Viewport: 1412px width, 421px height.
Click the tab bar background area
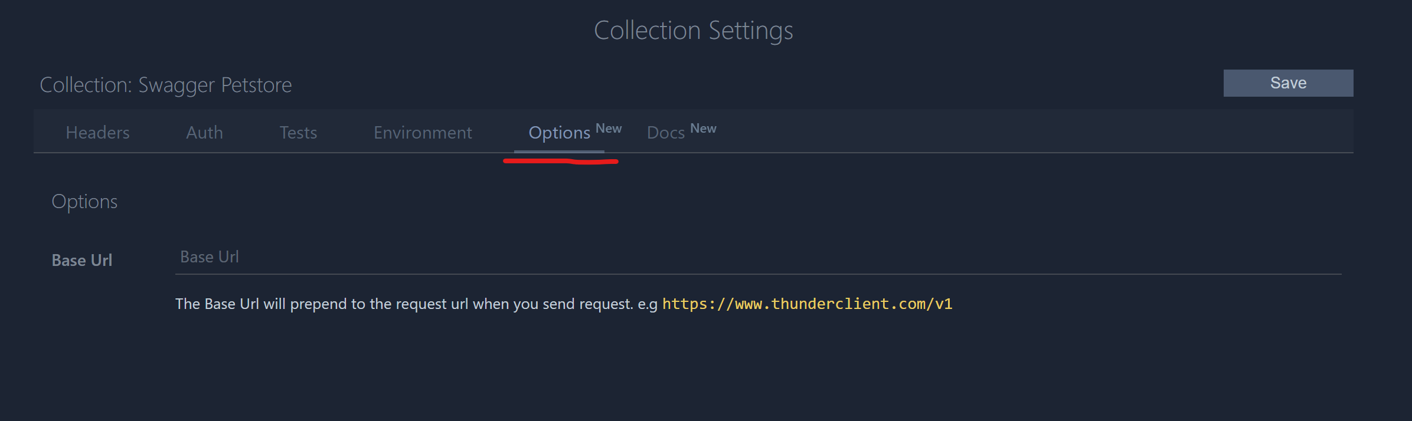point(1004,131)
